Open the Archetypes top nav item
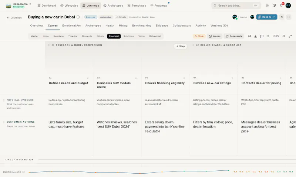 tap(113, 6)
